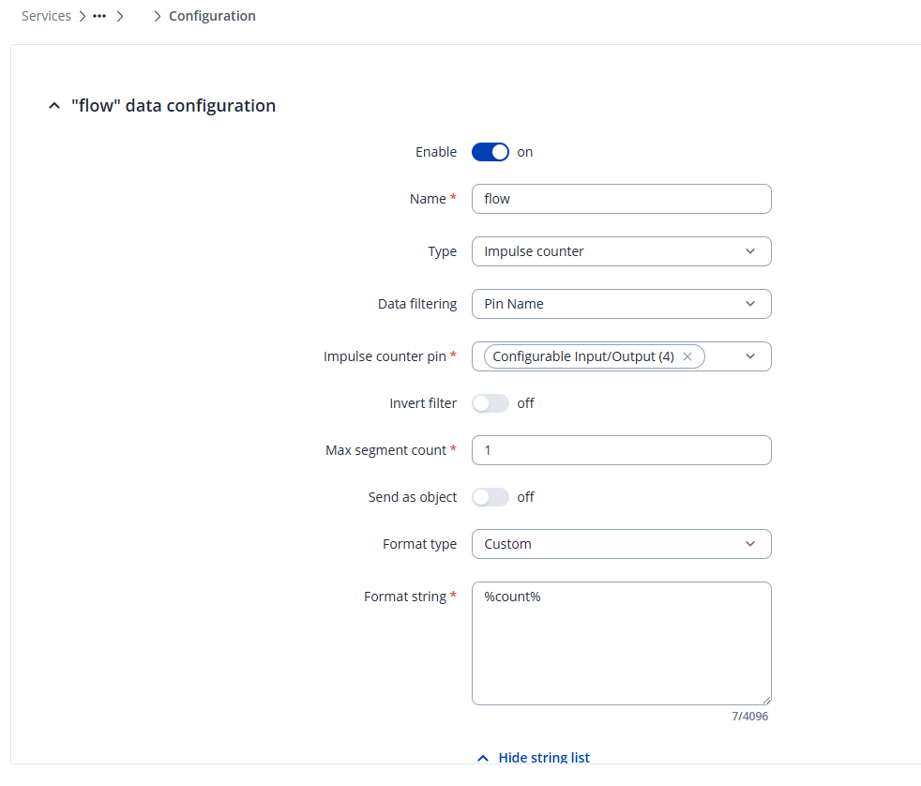Turn off the Enable switch
This screenshot has height=786, width=921.
click(490, 152)
